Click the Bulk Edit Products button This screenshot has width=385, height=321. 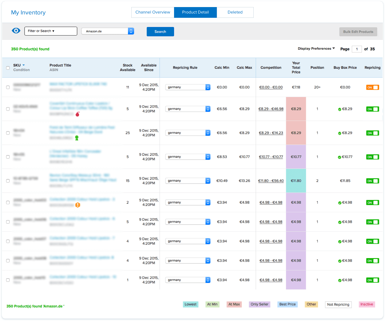358,32
